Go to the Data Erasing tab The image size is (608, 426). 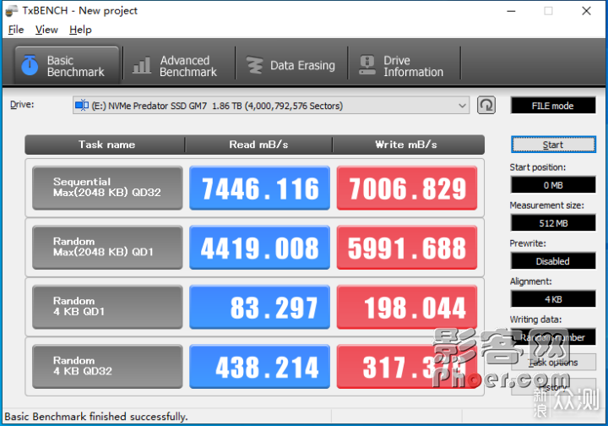pyautogui.click(x=291, y=65)
